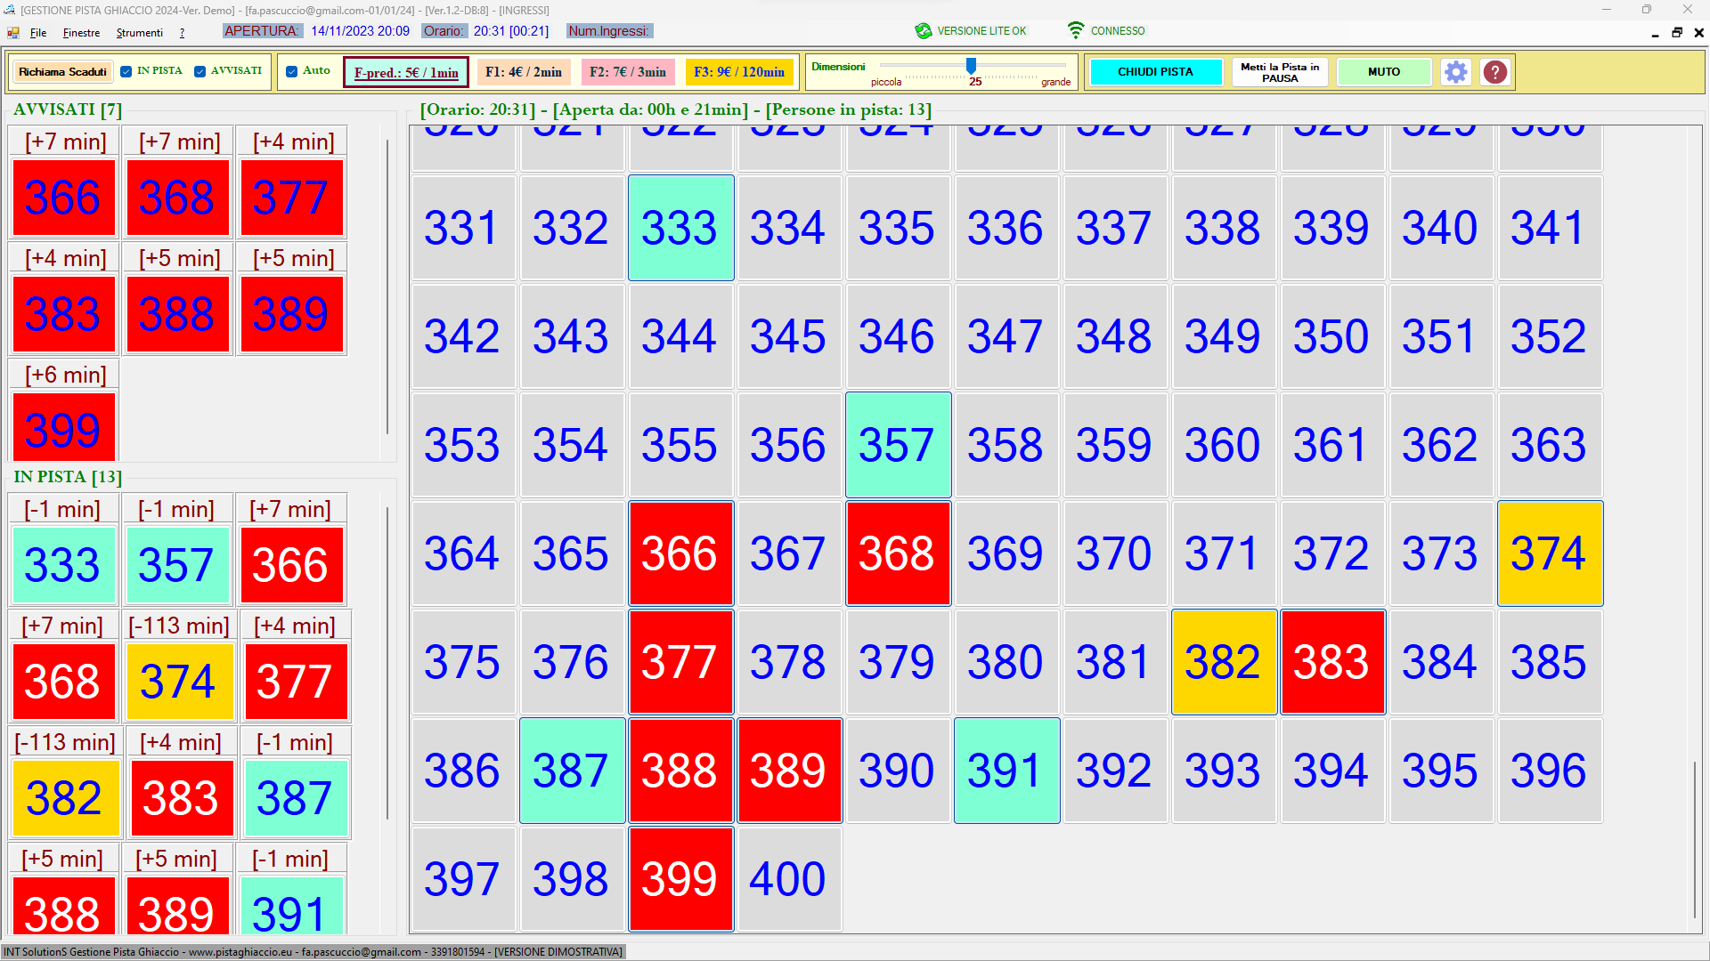Select yellow tile 374 in grid
This screenshot has width=1710, height=961.
click(x=1549, y=553)
